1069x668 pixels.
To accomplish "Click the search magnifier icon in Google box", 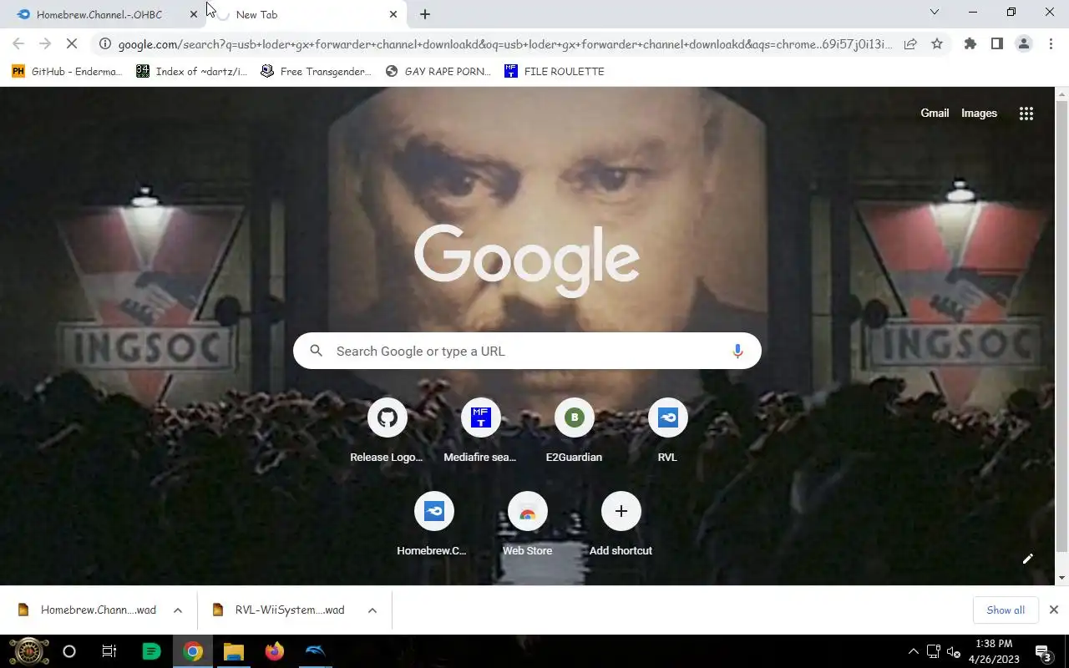I will coord(317,351).
